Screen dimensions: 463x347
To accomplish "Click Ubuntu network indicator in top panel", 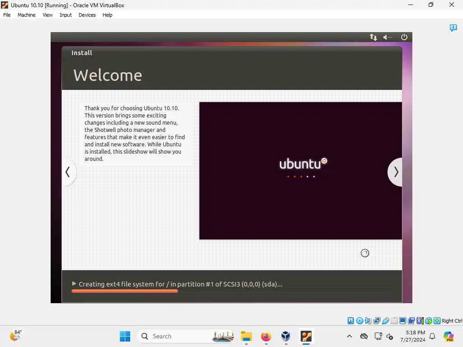I will (373, 37).
